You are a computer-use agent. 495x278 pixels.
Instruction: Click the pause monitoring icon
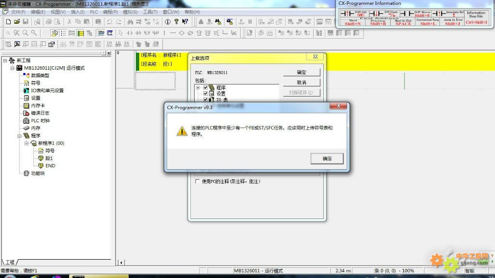coord(250,21)
